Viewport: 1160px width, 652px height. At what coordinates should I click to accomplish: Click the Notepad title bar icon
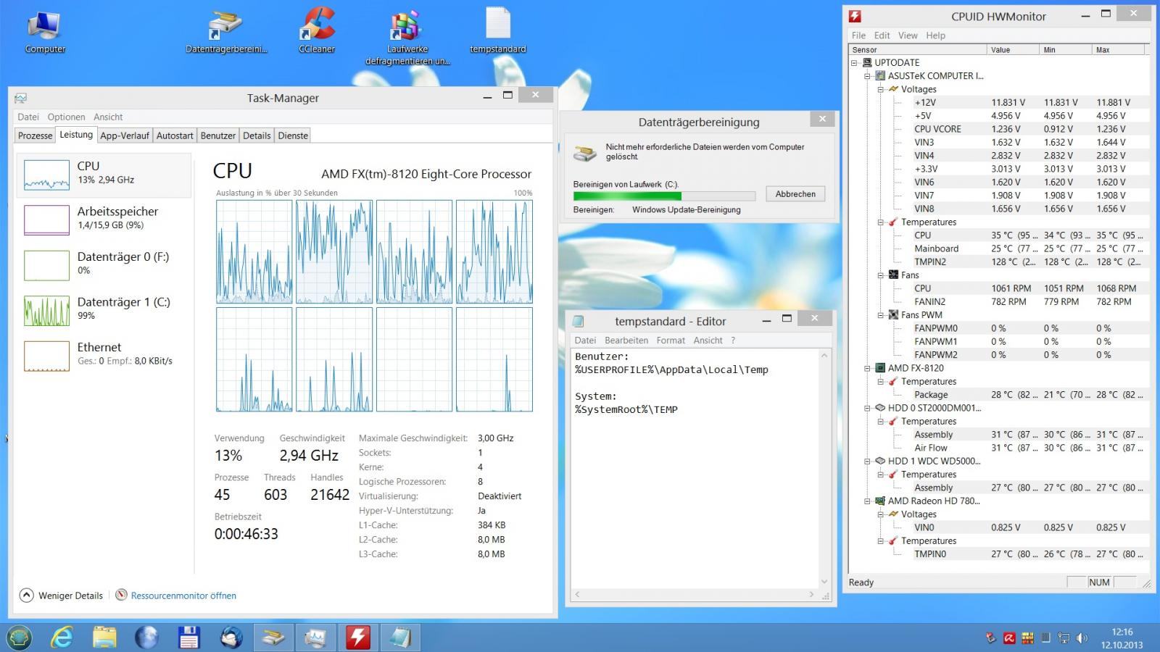[578, 321]
